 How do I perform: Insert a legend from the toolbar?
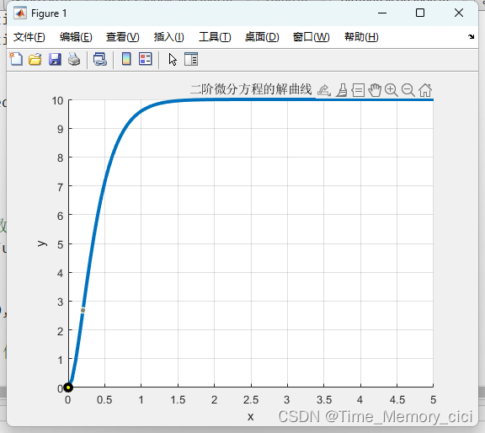click(146, 59)
